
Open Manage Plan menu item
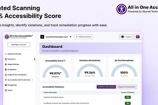click(12, 85)
